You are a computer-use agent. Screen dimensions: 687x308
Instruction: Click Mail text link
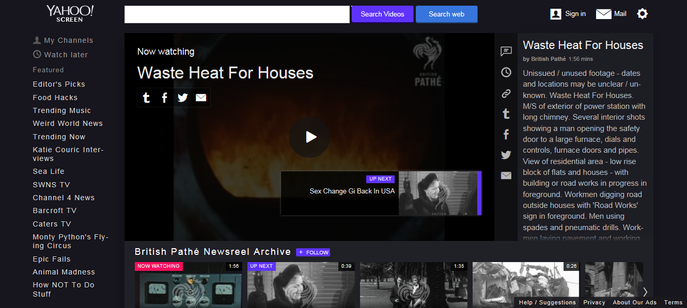click(620, 14)
